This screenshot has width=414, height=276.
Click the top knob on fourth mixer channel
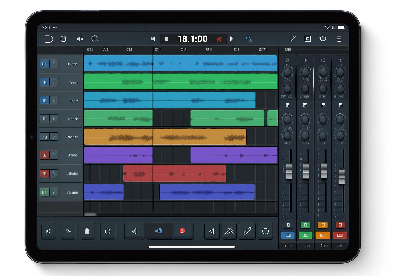point(340,72)
